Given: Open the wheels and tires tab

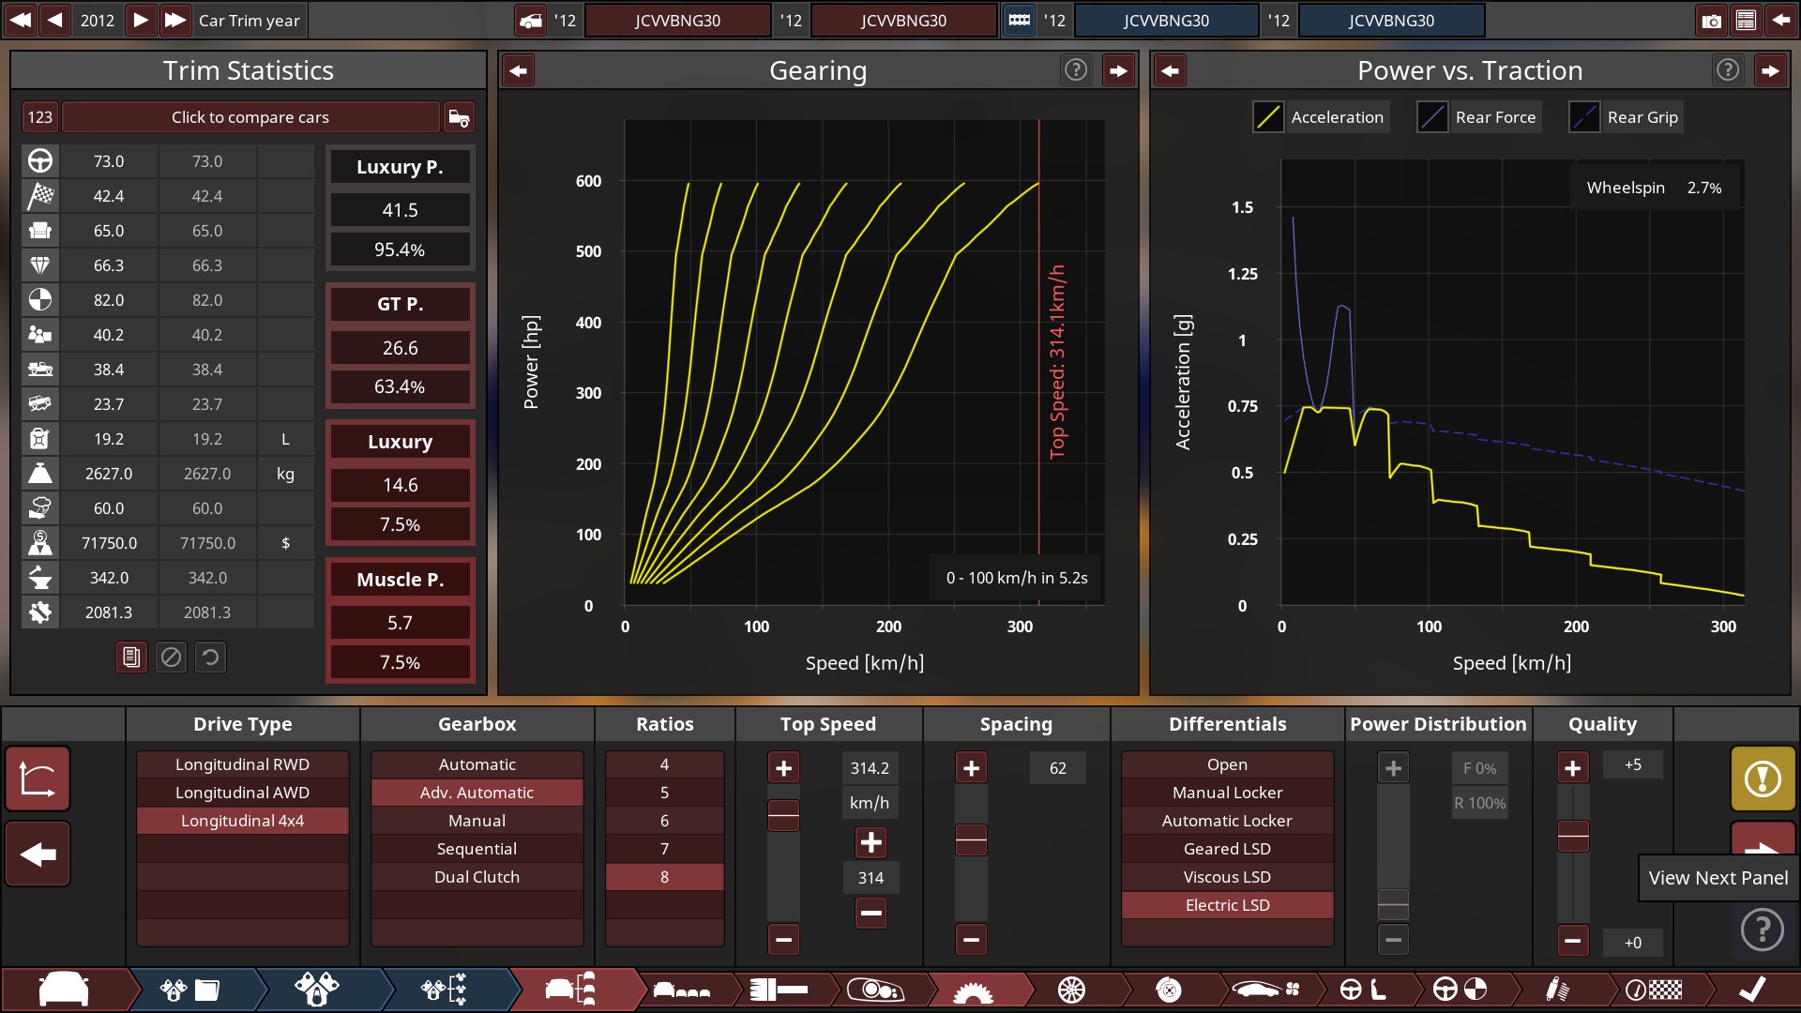Looking at the screenshot, I should pyautogui.click(x=1070, y=990).
